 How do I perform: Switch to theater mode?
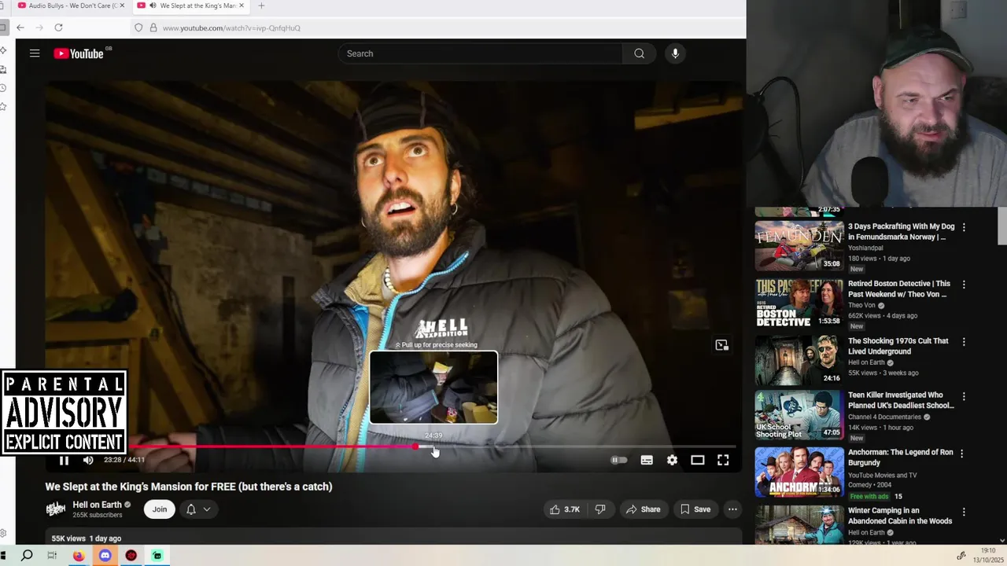tap(697, 460)
